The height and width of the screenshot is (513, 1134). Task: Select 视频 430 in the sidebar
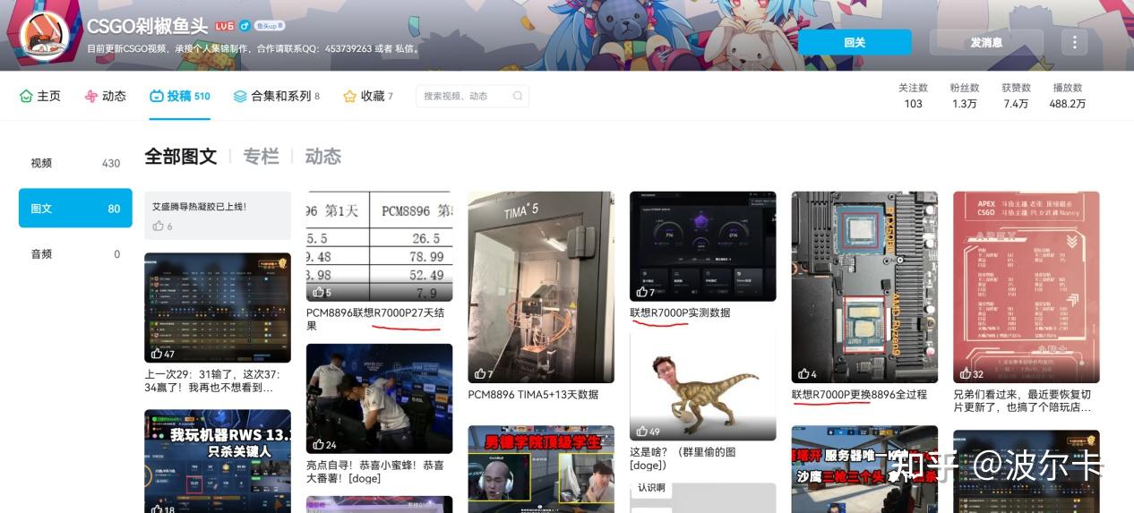coord(75,163)
